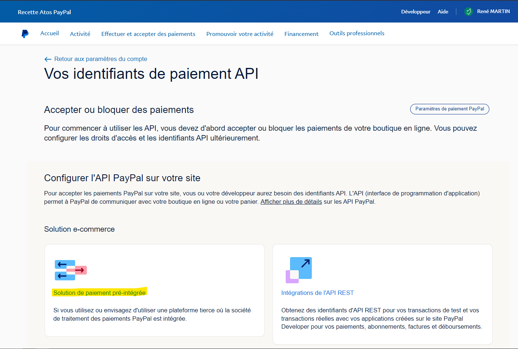Viewport: 518px width, 349px height.
Task: Open the René MARTIN account name
Action: pos(493,12)
